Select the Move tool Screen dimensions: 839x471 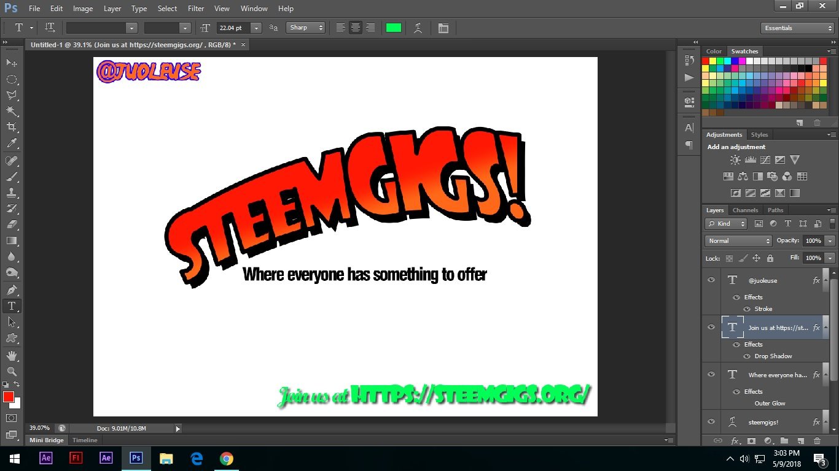12,63
